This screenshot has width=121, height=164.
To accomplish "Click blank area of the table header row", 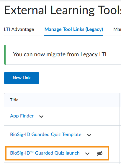I will (68, 100).
